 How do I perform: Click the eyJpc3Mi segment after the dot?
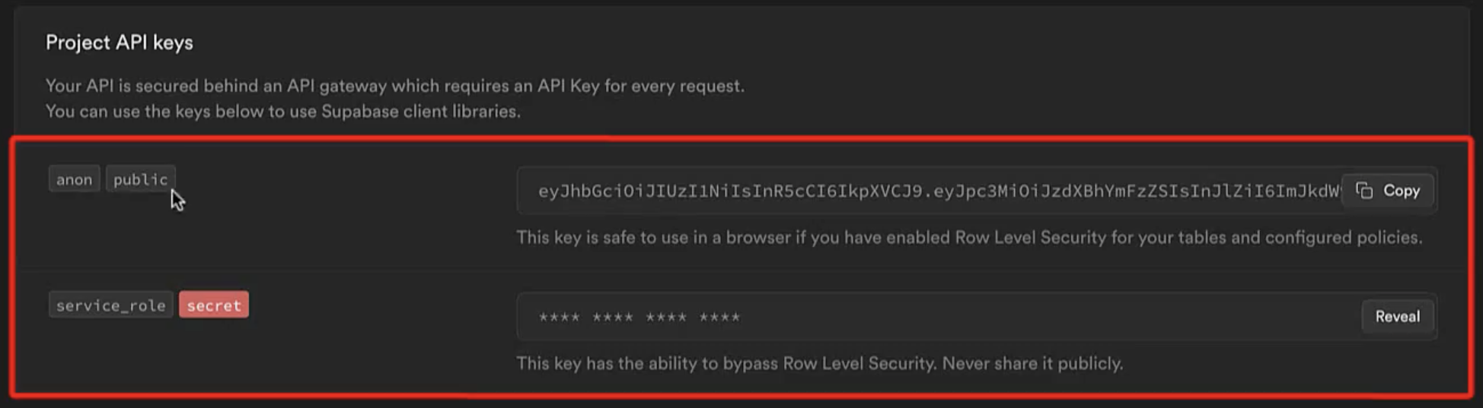tap(971, 191)
